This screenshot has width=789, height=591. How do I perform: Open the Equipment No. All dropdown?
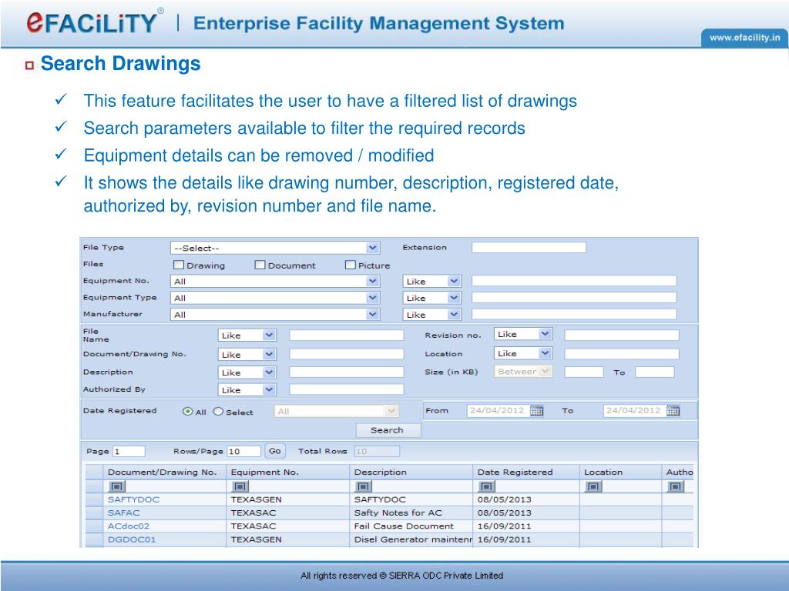coord(275,282)
